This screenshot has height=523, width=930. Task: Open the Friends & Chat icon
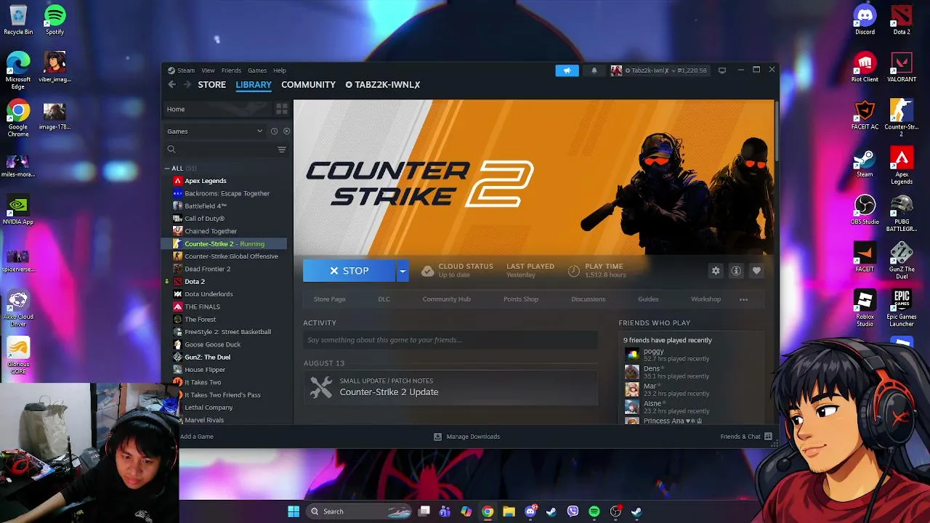(x=768, y=437)
